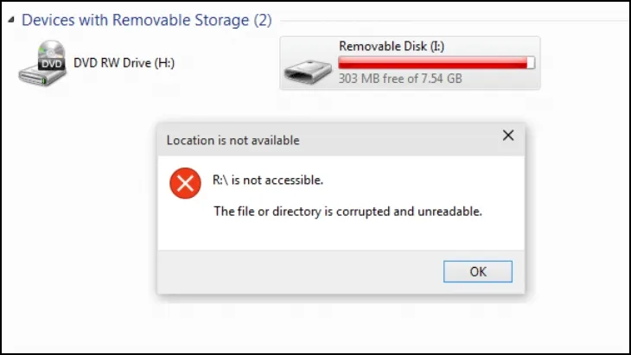Click the red filled capacity bar
Viewport: 631px width, 355px height.
click(432, 63)
